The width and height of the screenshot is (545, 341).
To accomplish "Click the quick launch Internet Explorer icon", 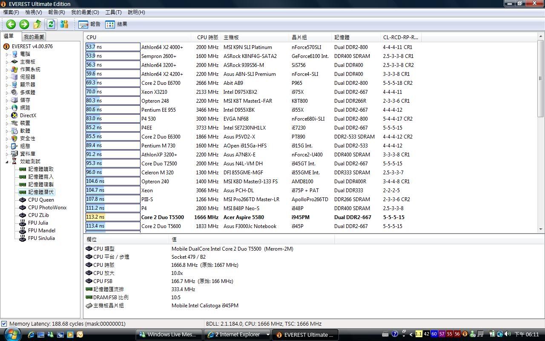I will click(x=31, y=335).
